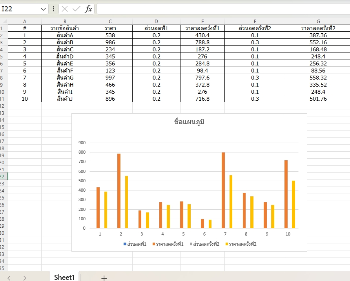The image size is (350, 281).
Task: Click legend entry ราคาลดครั้งที่1
Action: pyautogui.click(x=168, y=244)
